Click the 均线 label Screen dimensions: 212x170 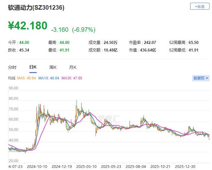(12, 78)
